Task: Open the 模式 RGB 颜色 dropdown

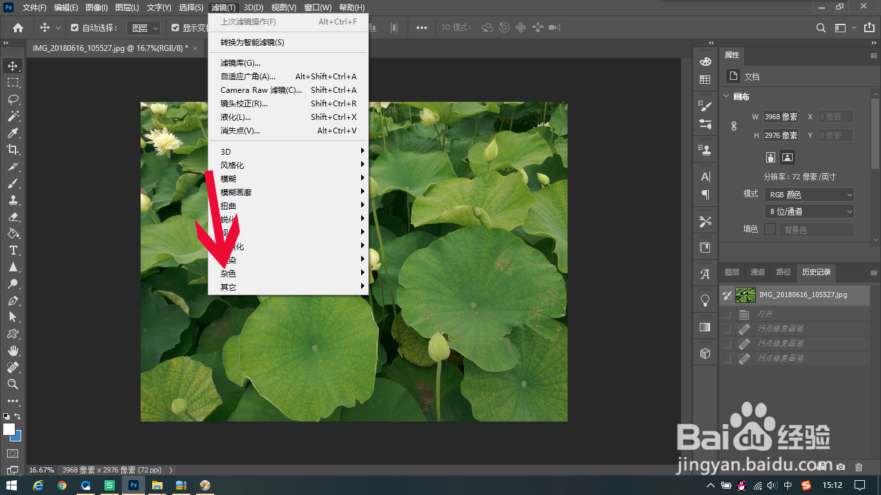Action: point(809,194)
